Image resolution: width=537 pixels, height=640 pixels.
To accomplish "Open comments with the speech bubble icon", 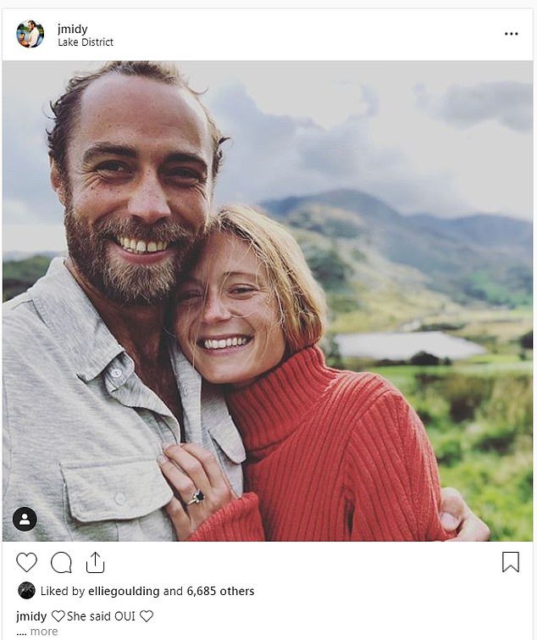I will pos(61,563).
